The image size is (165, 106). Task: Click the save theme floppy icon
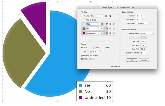(110, 16)
